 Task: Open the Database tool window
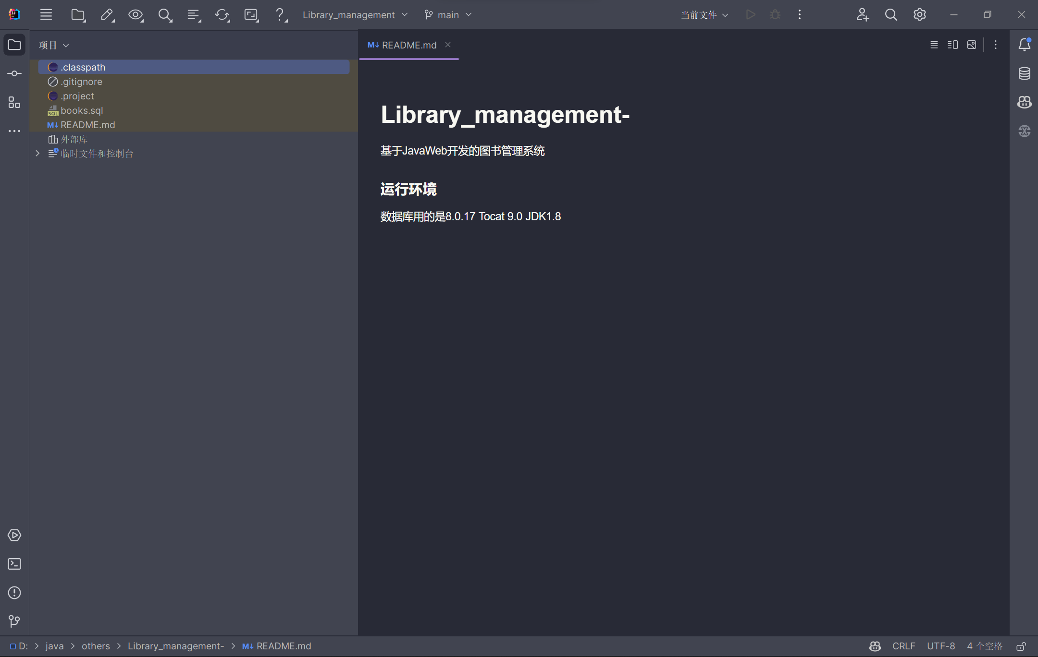coord(1024,73)
